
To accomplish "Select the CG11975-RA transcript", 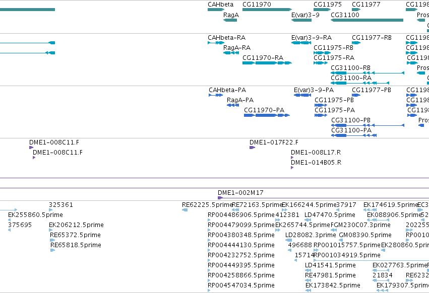I will 321,63.
